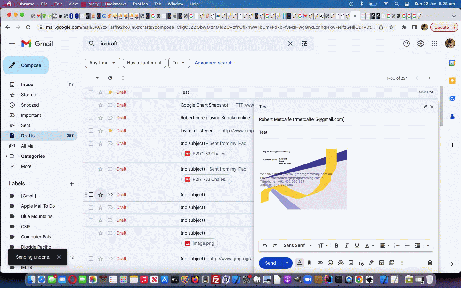Screen dimensions: 461x288
Task: Open Gmail main menu hamburger icon
Action: pos(12,44)
